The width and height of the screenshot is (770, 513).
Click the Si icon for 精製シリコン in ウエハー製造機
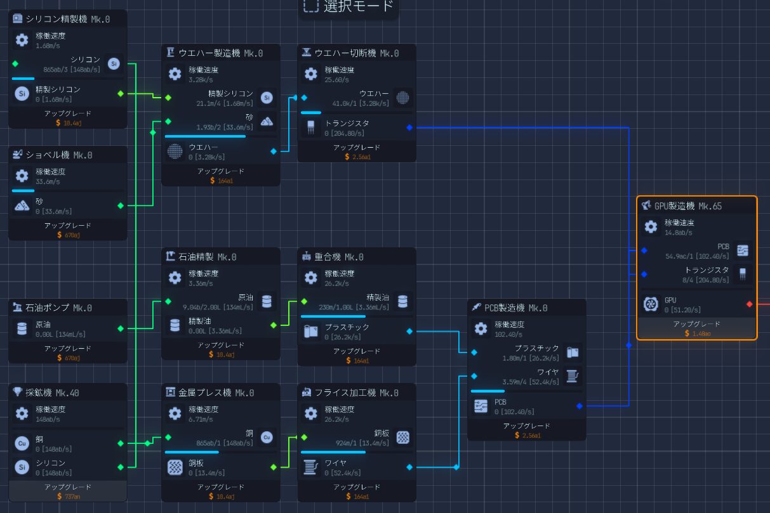[266, 98]
